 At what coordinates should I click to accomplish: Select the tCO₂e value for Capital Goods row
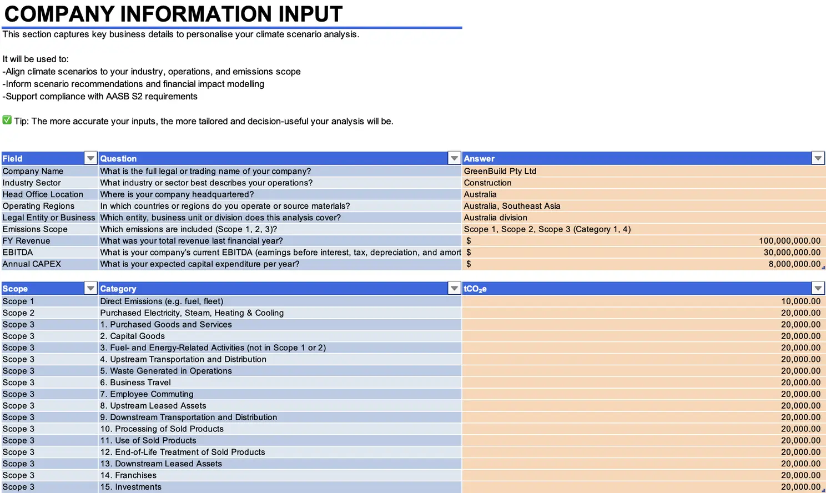tap(644, 336)
